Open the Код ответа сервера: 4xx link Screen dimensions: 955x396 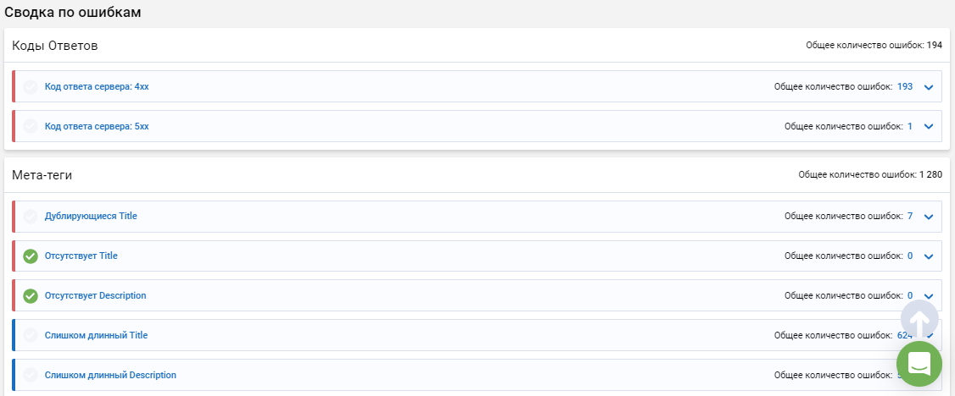(97, 87)
